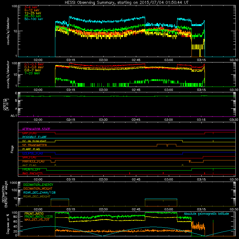Click the FRONT_RATIO_1225 legend label
239x239 pixels.
[39, 217]
